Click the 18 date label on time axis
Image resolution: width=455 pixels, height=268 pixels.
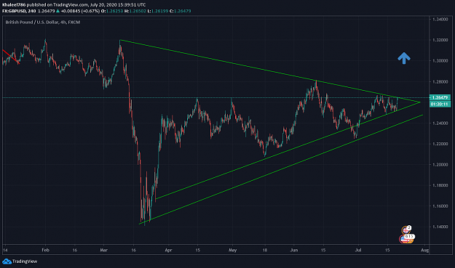click(265, 250)
